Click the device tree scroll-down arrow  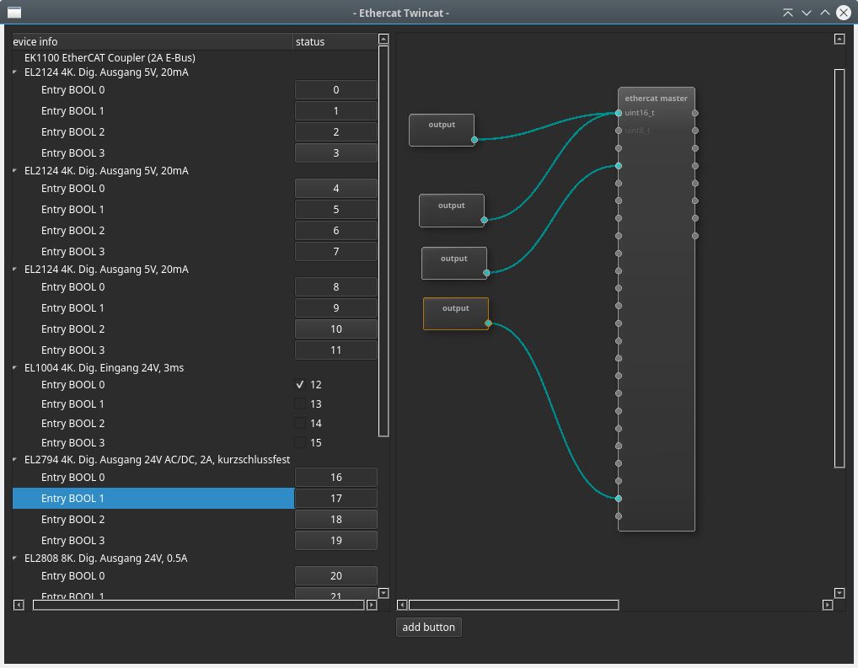coord(383,593)
